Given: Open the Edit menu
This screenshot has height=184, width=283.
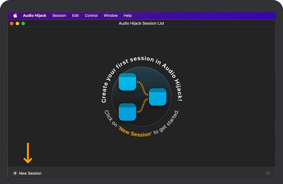Looking at the screenshot, I should [x=75, y=16].
